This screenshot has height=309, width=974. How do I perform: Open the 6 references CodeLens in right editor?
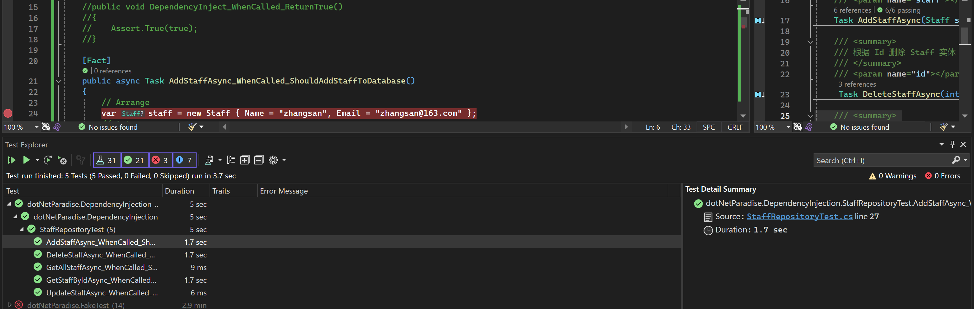852,10
